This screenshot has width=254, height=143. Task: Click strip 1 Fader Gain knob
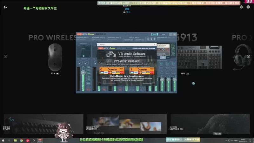point(83,72)
